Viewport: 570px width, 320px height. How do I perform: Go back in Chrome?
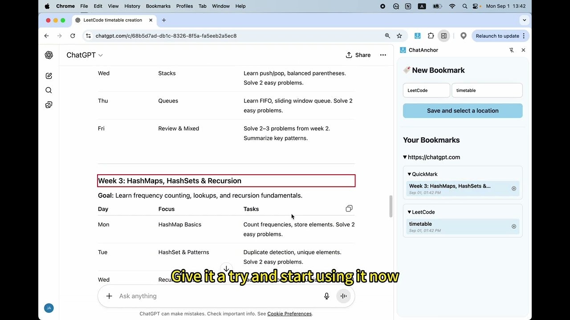point(47,36)
